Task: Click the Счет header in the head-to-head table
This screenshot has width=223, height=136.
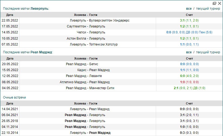Action: (x=189, y=103)
